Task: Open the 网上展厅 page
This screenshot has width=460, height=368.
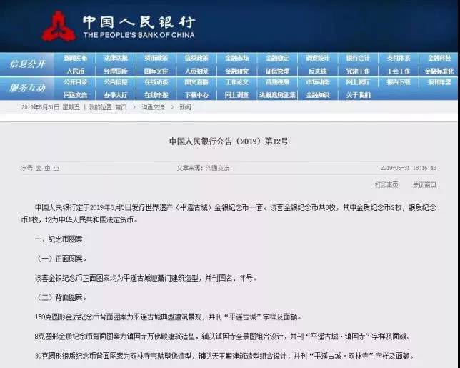Action: pyautogui.click(x=358, y=82)
